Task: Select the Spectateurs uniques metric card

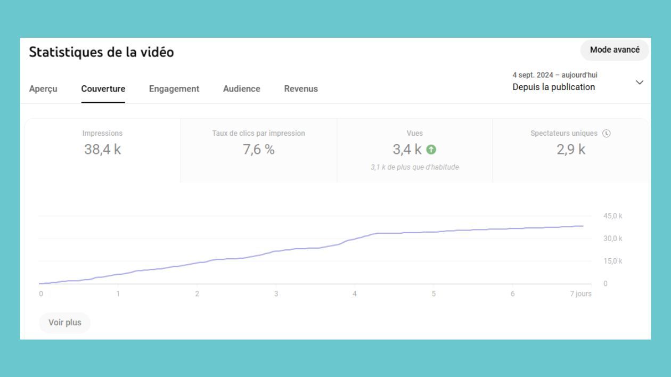Action: [571, 150]
